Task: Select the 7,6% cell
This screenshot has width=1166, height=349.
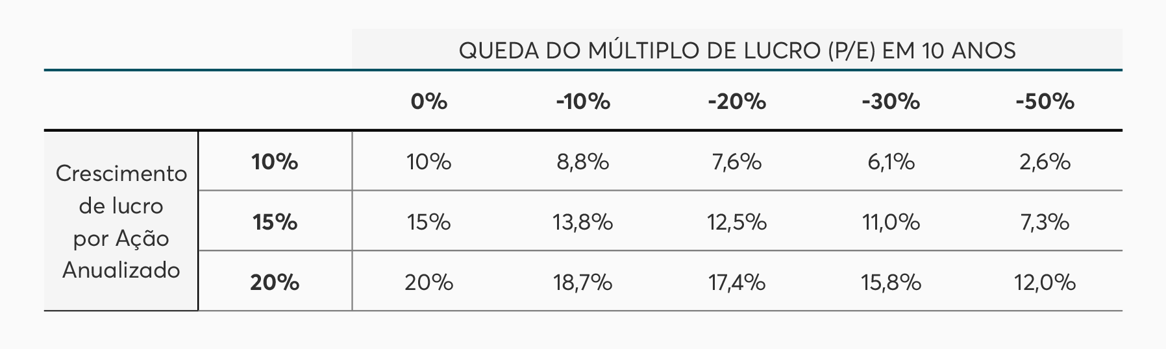Action: pos(737,162)
